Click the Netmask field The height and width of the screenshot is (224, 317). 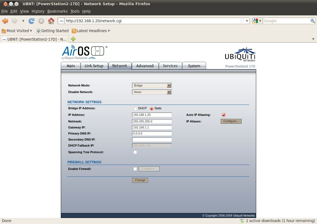pyautogui.click(x=152, y=121)
